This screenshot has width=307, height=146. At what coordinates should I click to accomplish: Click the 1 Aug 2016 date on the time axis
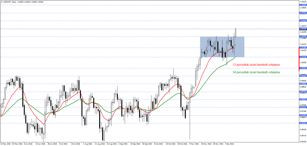tap(87, 144)
